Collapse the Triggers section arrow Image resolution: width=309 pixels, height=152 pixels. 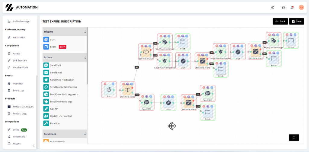click(85, 32)
